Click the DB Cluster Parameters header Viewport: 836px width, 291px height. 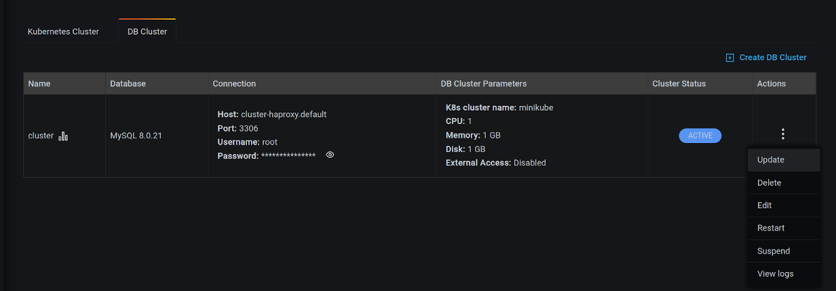(483, 83)
